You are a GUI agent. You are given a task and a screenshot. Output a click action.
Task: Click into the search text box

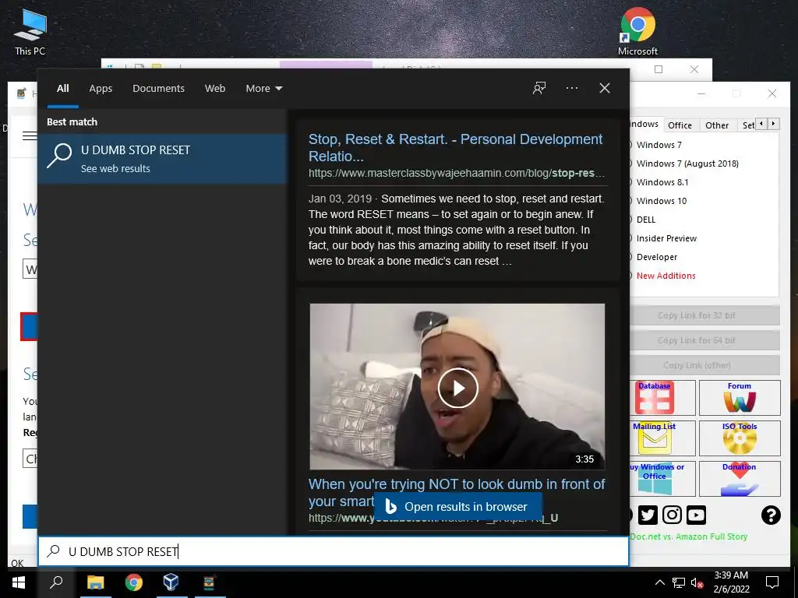coord(334,551)
